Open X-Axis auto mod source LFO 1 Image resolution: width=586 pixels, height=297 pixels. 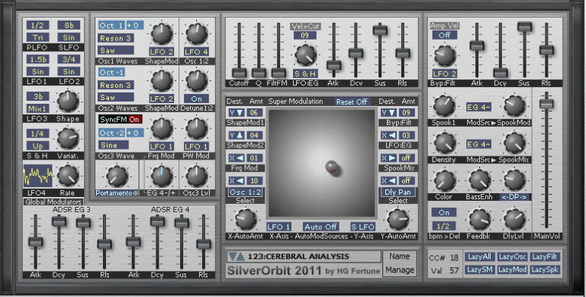(279, 227)
